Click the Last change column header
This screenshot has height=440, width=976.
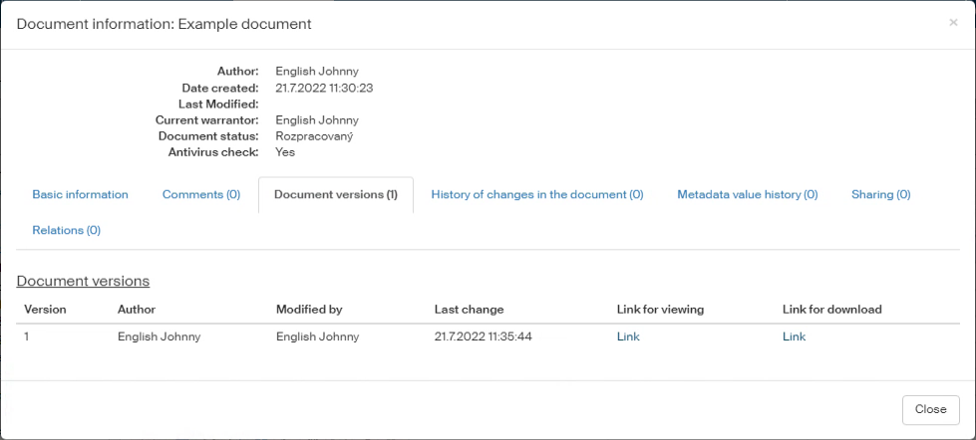coord(469,310)
